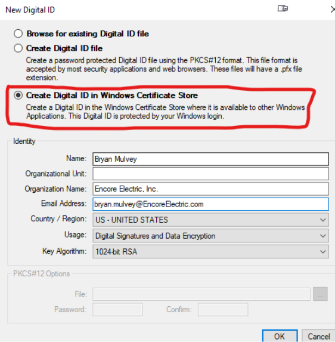Click the dock icon in title bar
This screenshot has width=335, height=342.
point(283,8)
